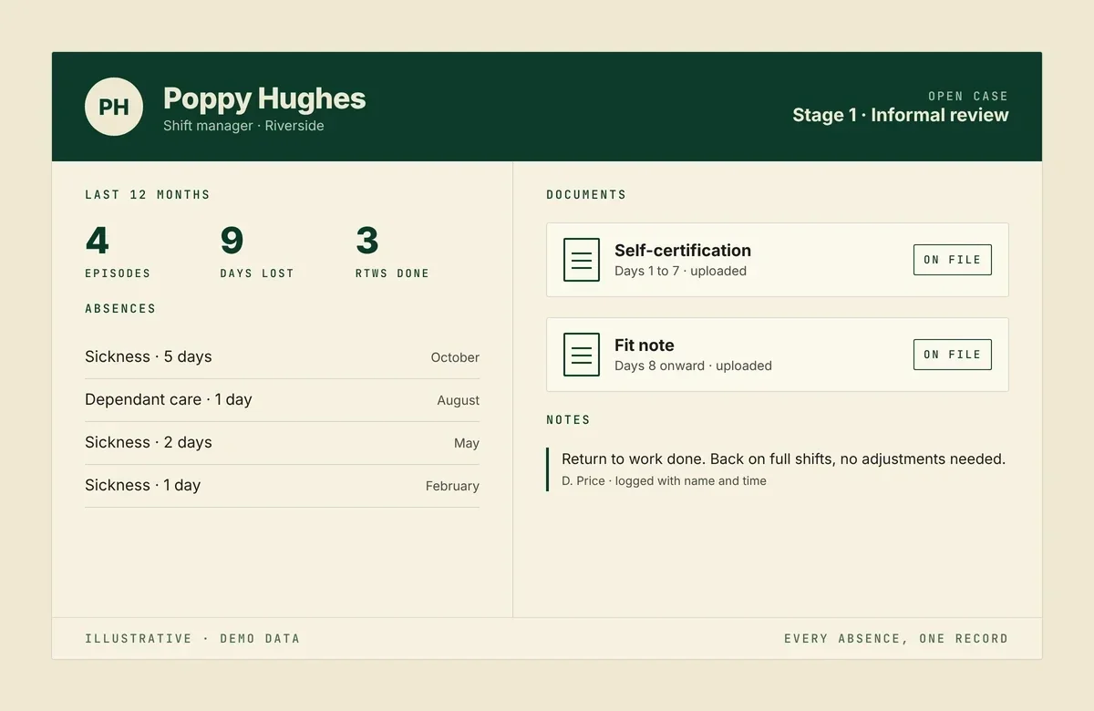
Task: Click the 4 EPISODES statistic
Action: pos(118,252)
